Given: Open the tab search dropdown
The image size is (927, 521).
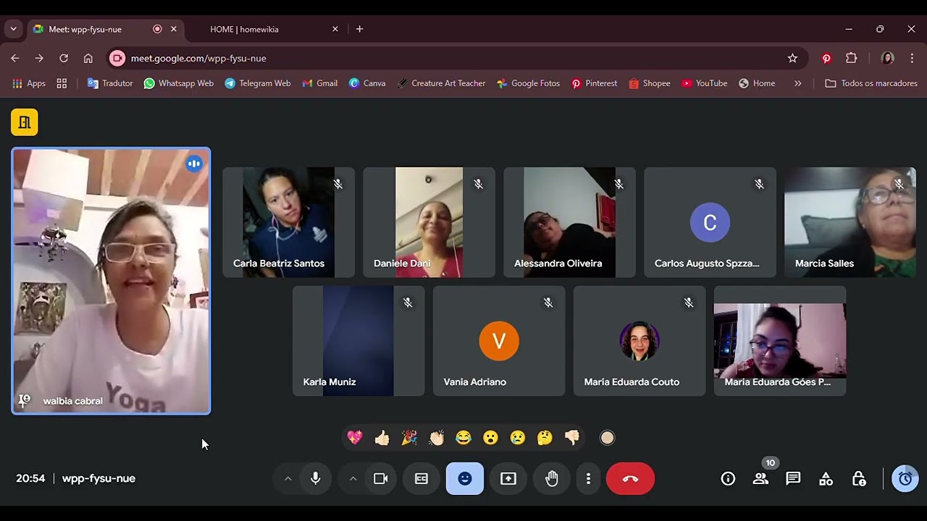Looking at the screenshot, I should [x=13, y=29].
